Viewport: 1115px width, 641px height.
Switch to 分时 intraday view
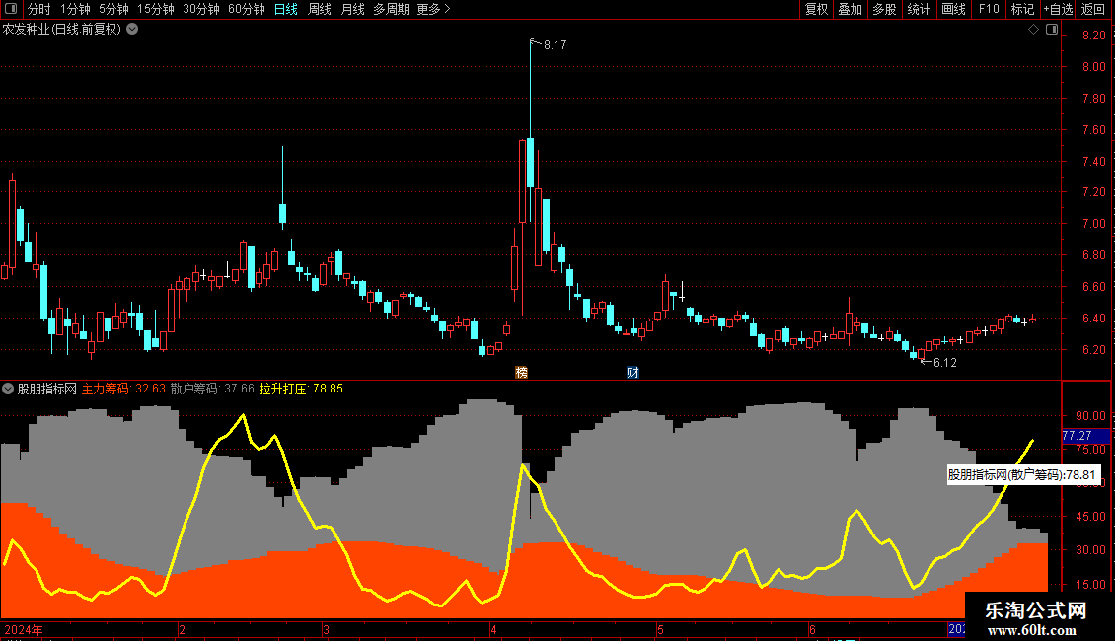coord(39,9)
